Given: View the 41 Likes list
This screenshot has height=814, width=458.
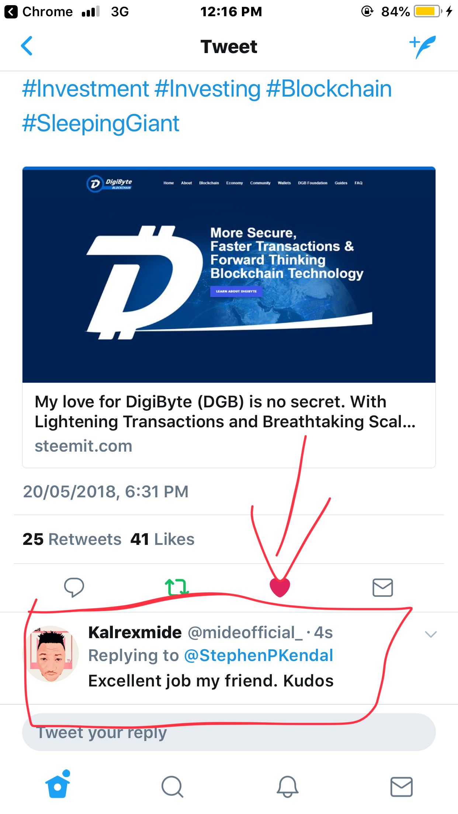Looking at the screenshot, I should [x=162, y=539].
